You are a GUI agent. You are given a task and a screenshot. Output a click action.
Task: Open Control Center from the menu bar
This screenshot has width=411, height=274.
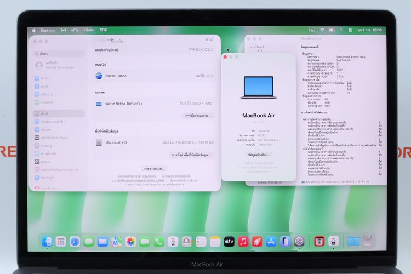pyautogui.click(x=351, y=30)
